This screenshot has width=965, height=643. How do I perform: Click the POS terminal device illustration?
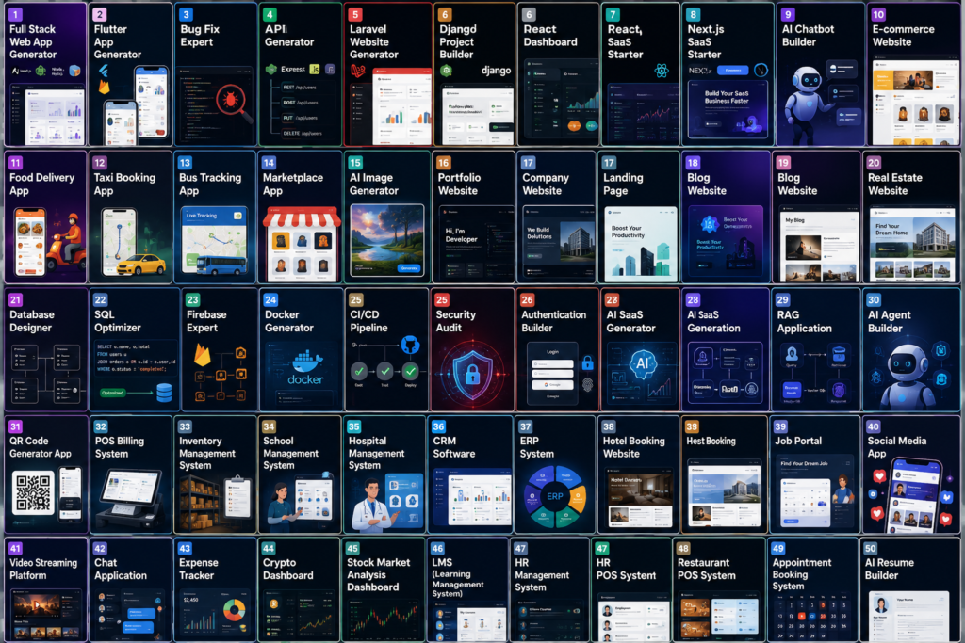click(132, 497)
